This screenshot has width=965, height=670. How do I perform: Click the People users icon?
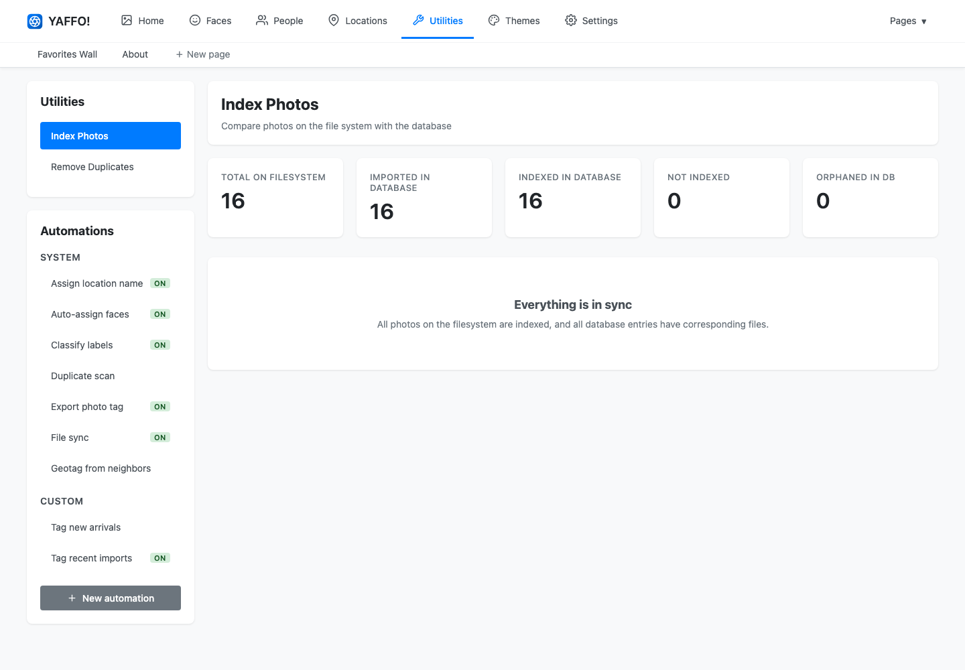(x=262, y=20)
